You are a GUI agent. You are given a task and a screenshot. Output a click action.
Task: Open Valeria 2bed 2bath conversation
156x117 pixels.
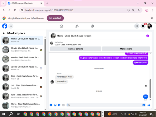pos(22,68)
